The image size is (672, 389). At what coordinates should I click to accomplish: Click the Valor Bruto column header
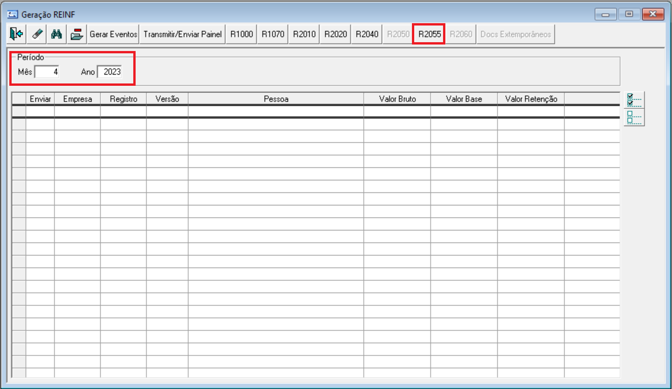[397, 99]
